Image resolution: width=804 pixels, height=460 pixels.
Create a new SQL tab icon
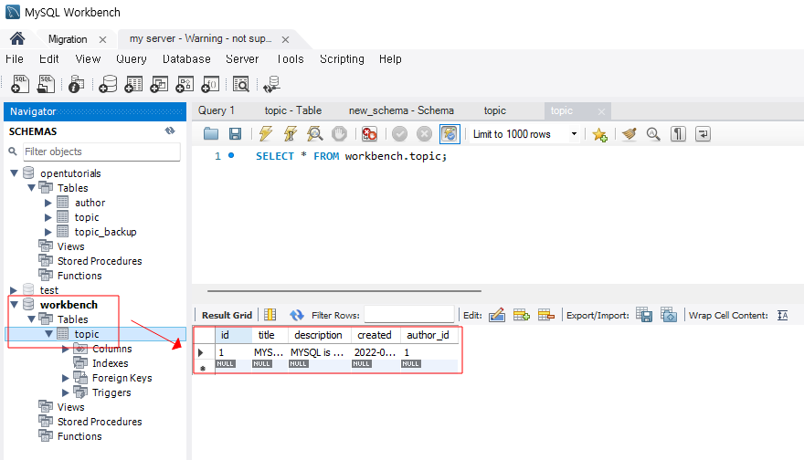20,84
